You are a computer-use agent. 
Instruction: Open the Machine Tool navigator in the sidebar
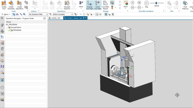coord(2,43)
